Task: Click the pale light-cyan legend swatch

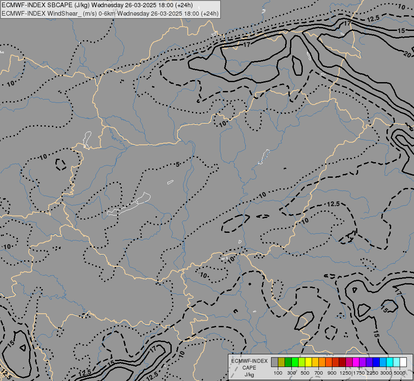Action: 396,362
